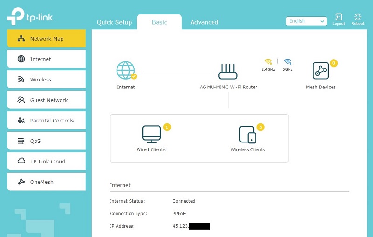The height and width of the screenshot is (237, 373).
Task: Click the Internet globe icon in network map
Action: pos(125,70)
